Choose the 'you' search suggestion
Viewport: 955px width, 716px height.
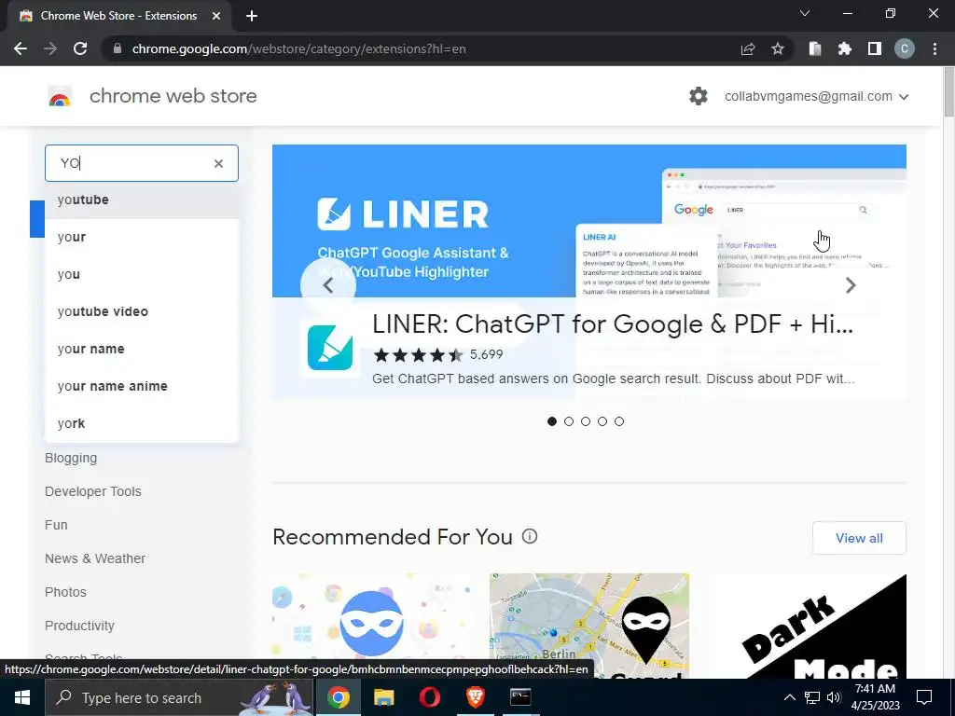coord(142,275)
